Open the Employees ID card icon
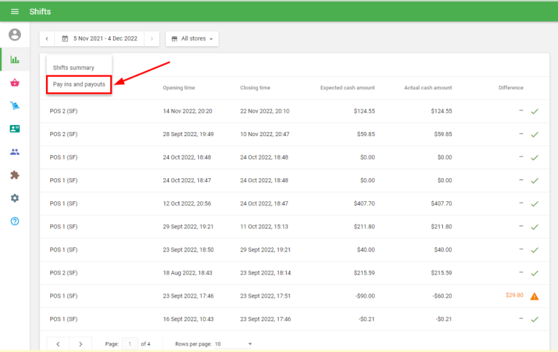The image size is (558, 352). tap(15, 129)
